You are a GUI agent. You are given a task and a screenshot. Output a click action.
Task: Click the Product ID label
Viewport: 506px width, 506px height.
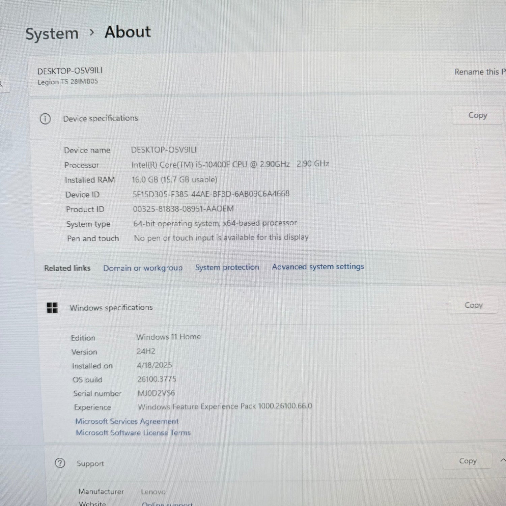pyautogui.click(x=85, y=209)
